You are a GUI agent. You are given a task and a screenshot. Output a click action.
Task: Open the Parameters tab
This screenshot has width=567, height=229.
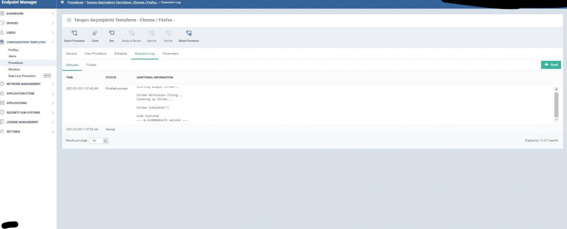[x=170, y=54]
